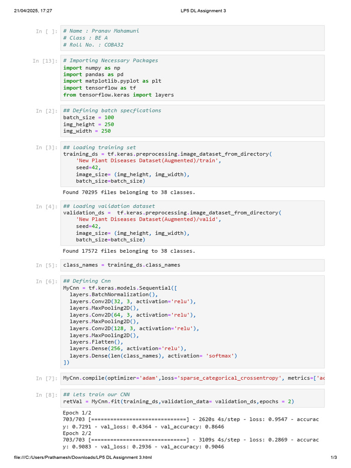Click the 'validation_ds = tf.keras...' code line
351x468 pixels.
pyautogui.click(x=172, y=213)
